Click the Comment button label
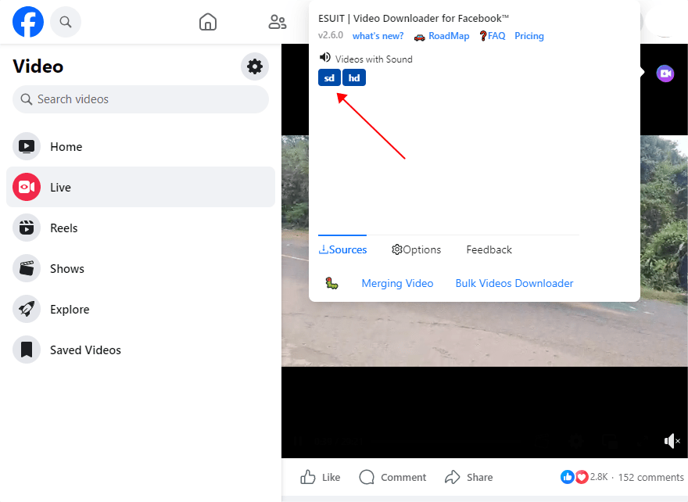This screenshot has width=688, height=502. click(x=403, y=477)
